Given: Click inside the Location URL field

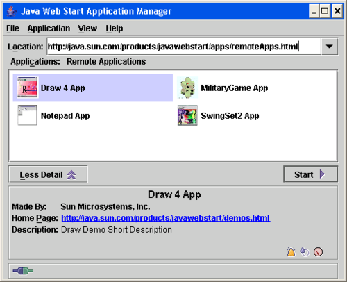Looking at the screenshot, I should [x=184, y=47].
